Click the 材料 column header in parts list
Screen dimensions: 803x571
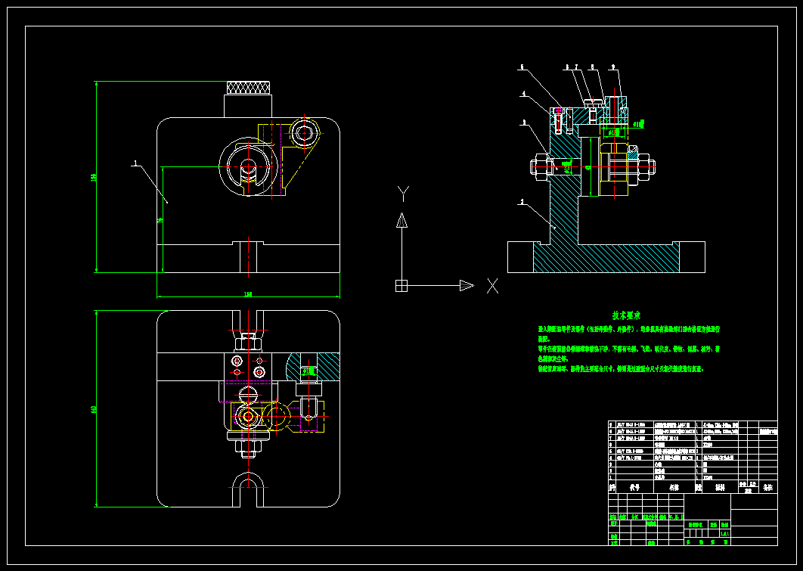coord(720,487)
